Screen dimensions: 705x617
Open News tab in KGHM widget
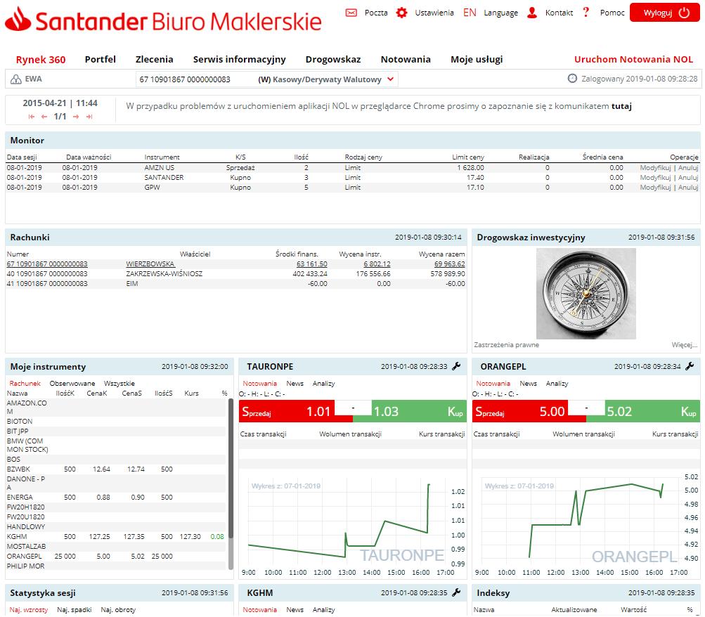click(295, 610)
